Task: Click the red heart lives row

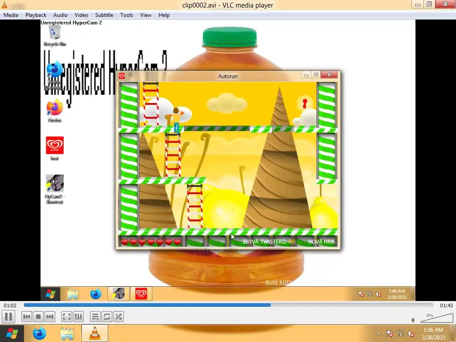Action: pyautogui.click(x=151, y=242)
